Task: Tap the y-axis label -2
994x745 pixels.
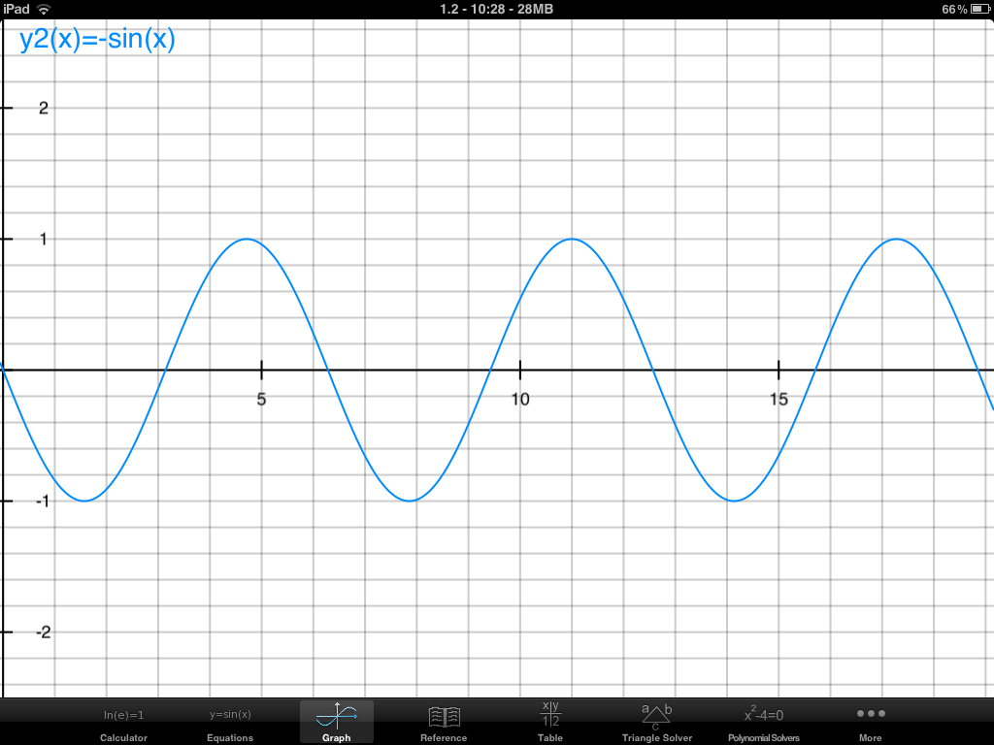Action: pyautogui.click(x=41, y=632)
